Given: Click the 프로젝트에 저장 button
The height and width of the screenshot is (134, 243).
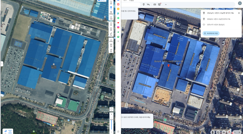Looking at the screenshot, I should pyautogui.click(x=211, y=33).
